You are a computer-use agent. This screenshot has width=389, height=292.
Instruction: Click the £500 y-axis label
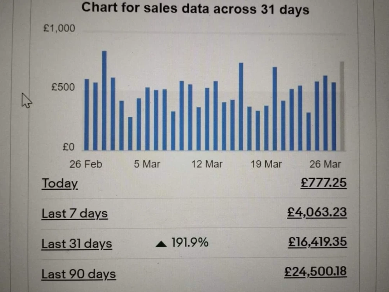(x=63, y=87)
